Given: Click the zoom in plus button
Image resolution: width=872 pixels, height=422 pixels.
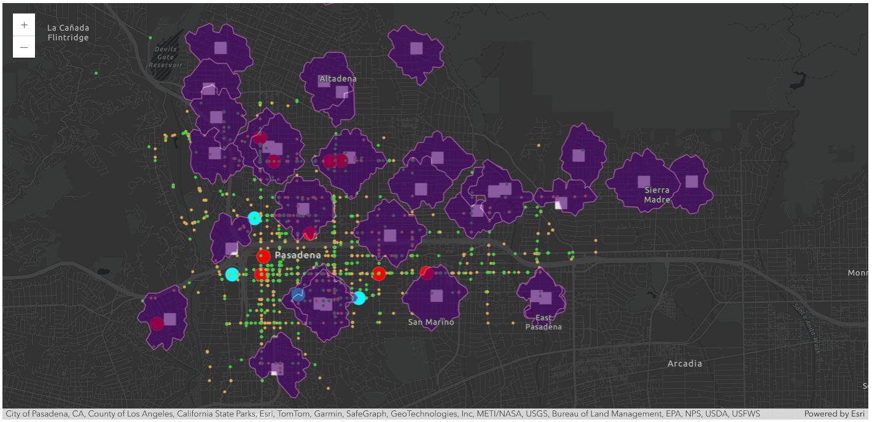Looking at the screenshot, I should [x=24, y=25].
